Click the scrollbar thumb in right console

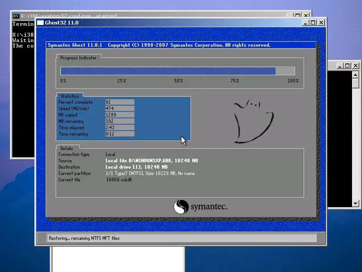point(356,83)
